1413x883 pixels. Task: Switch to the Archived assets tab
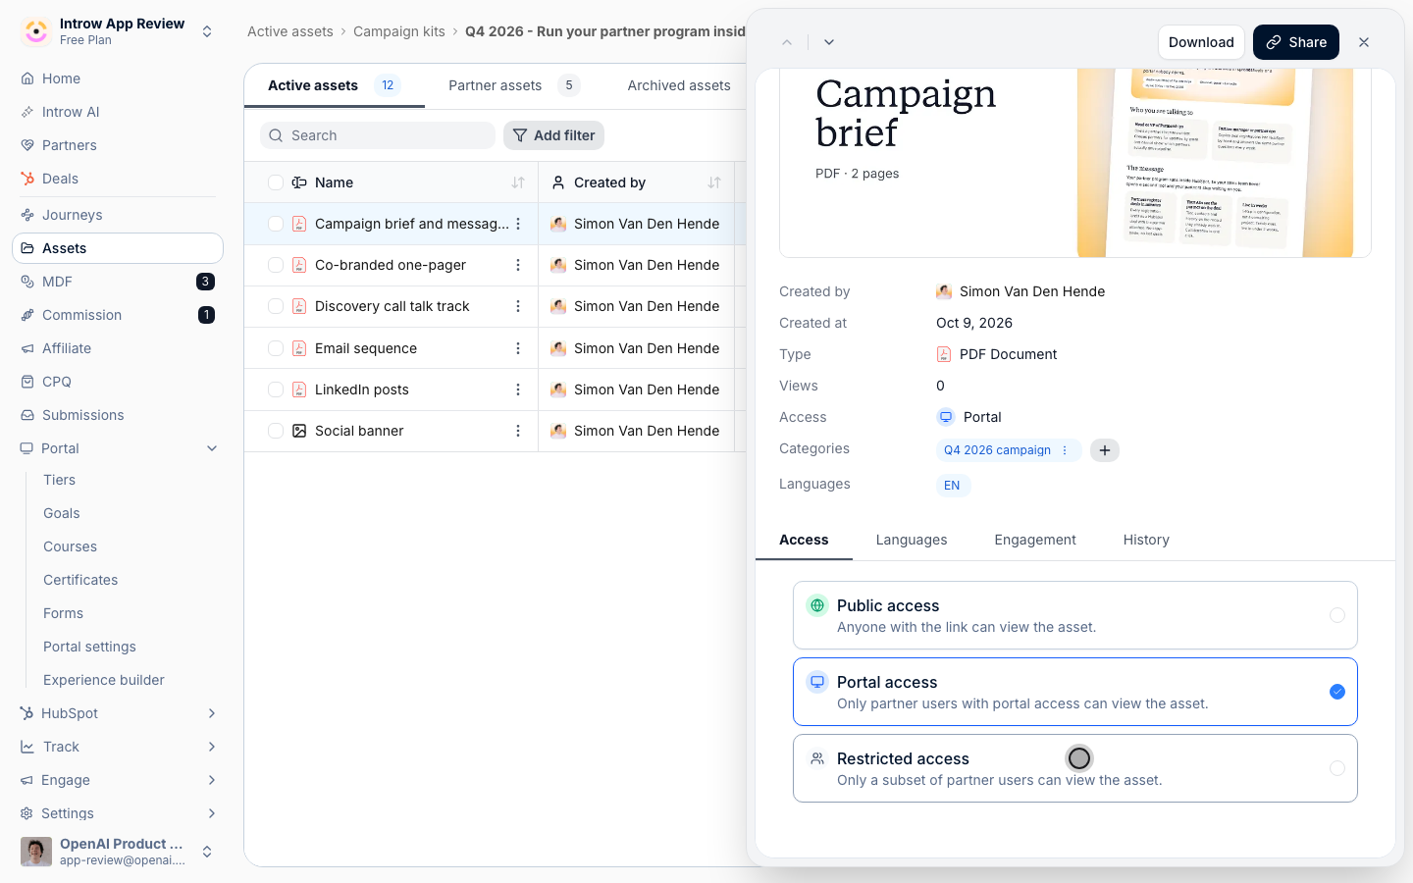pos(679,85)
